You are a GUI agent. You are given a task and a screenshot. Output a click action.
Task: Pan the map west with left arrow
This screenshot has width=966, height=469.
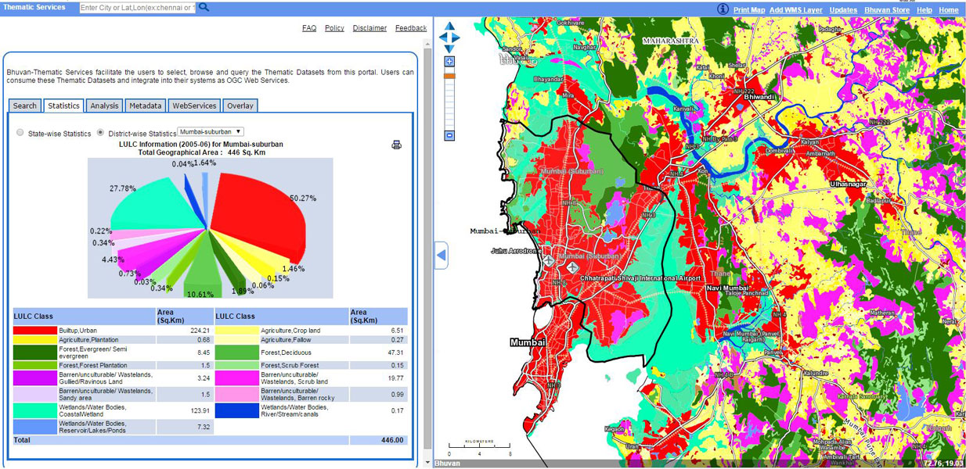pos(442,37)
